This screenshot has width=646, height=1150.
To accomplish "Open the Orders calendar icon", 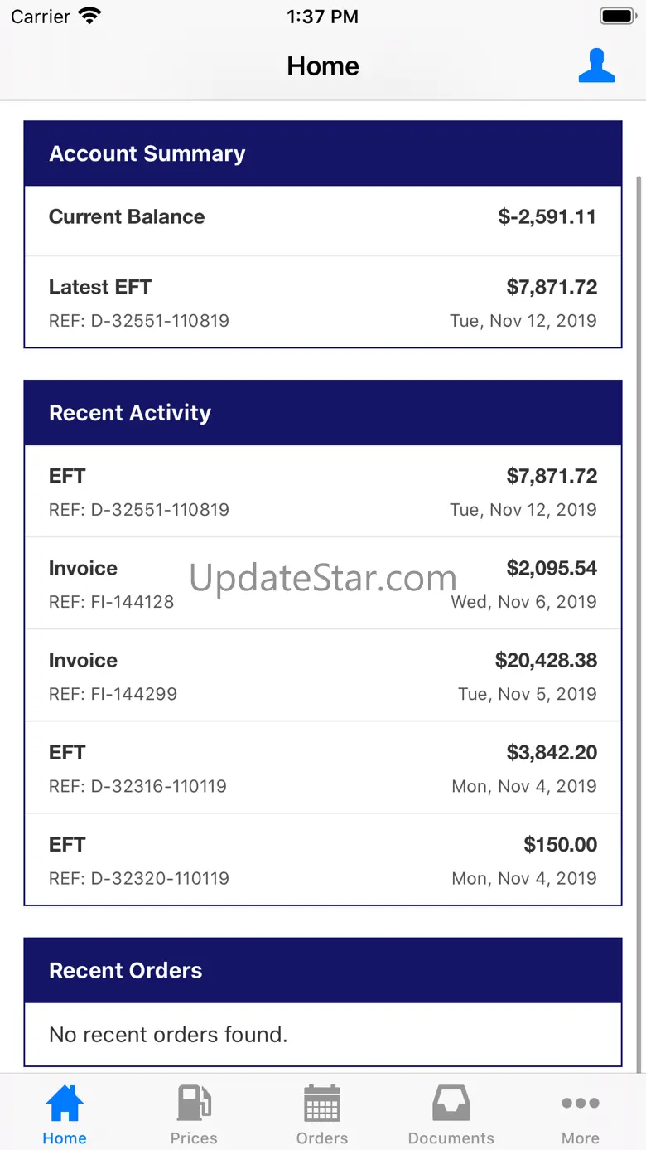I will [x=322, y=1103].
